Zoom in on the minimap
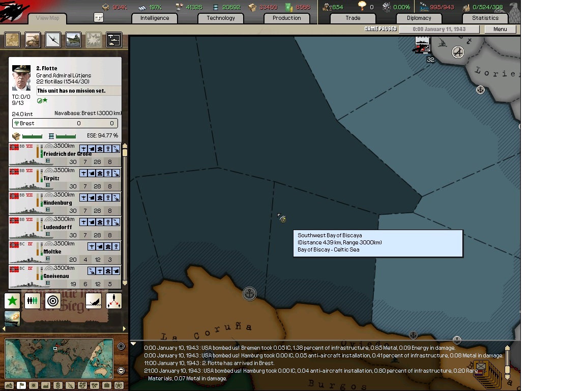The image size is (586, 391). (121, 347)
